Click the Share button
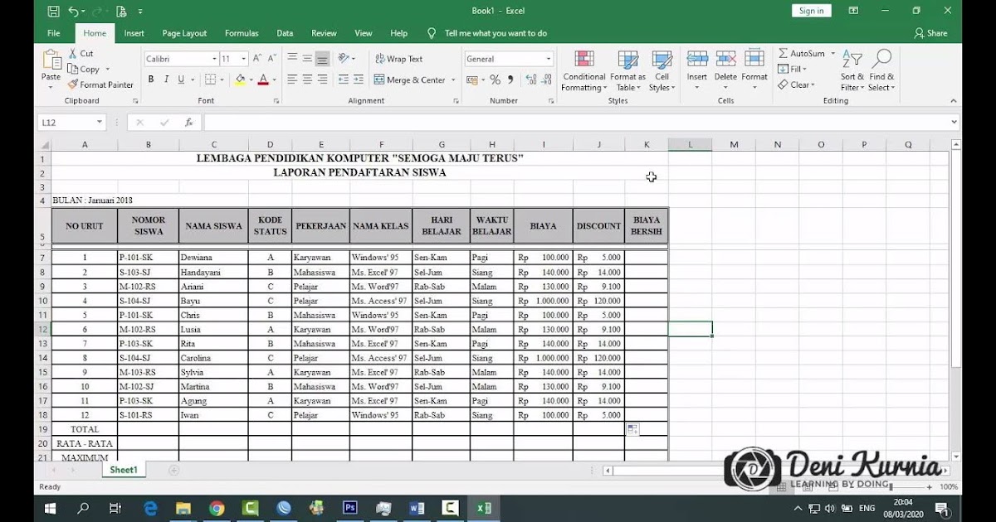The image size is (996, 522). [930, 33]
